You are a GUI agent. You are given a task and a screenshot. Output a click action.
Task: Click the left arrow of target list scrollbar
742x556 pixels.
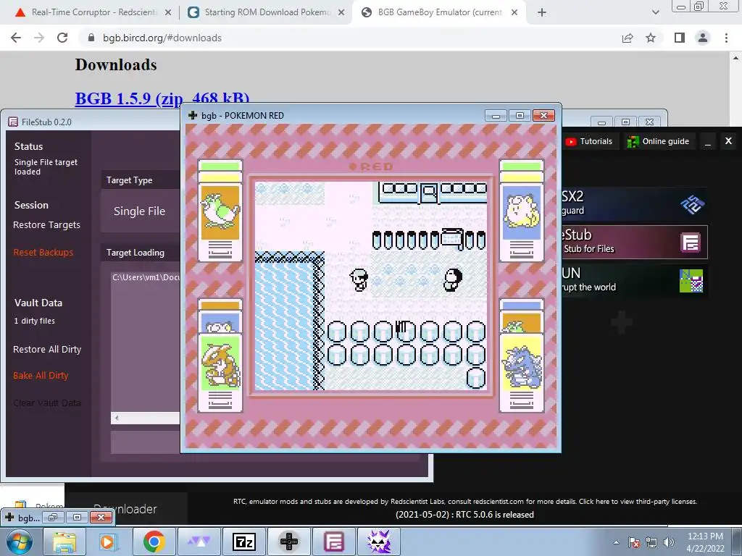pos(117,418)
